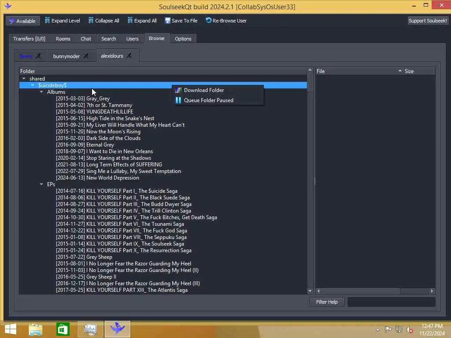Close the alexislours browse tab
451x338 pixels.
point(129,56)
